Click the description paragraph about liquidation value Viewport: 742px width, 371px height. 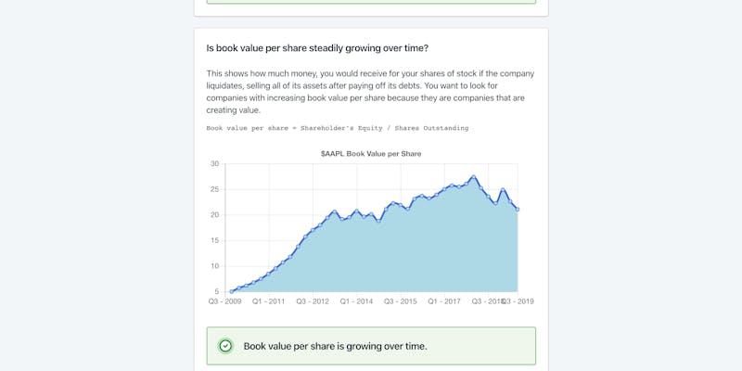point(370,91)
